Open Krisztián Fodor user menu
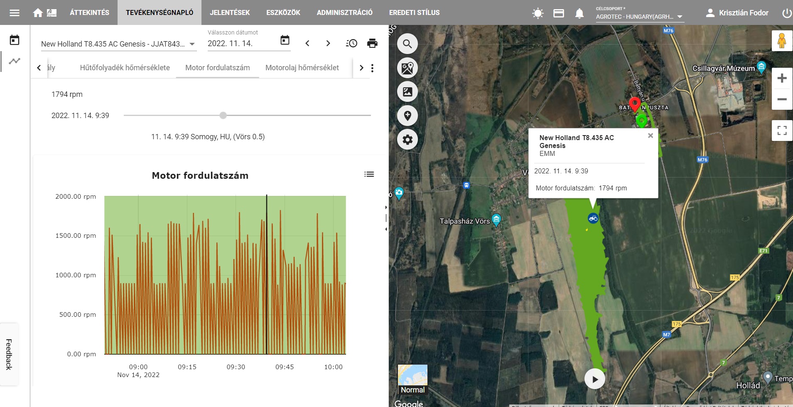Screen dimensions: 793x407 (737, 13)
